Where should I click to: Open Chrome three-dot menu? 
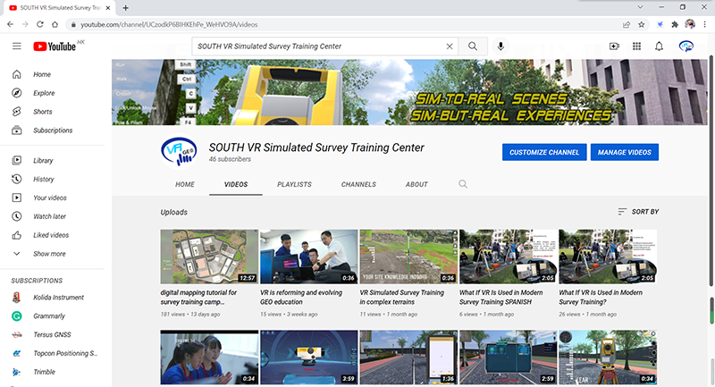click(705, 25)
